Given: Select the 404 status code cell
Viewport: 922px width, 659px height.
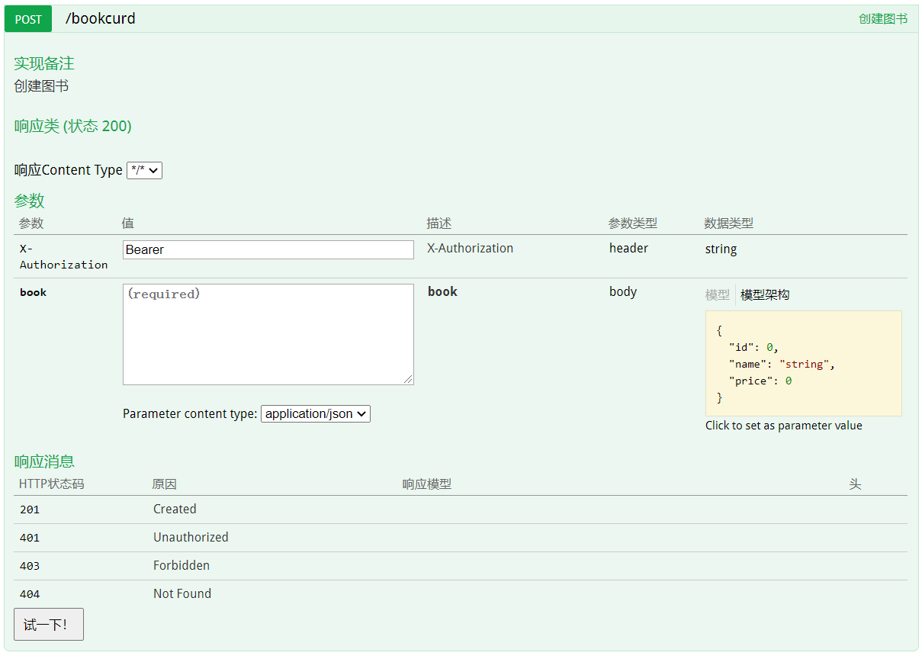Looking at the screenshot, I should (30, 594).
